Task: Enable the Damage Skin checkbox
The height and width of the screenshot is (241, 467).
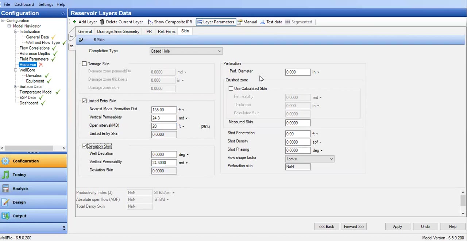Action: click(84, 64)
